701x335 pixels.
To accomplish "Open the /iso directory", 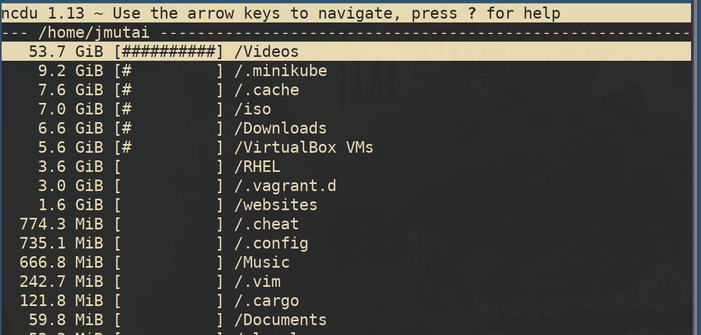I will pos(253,109).
